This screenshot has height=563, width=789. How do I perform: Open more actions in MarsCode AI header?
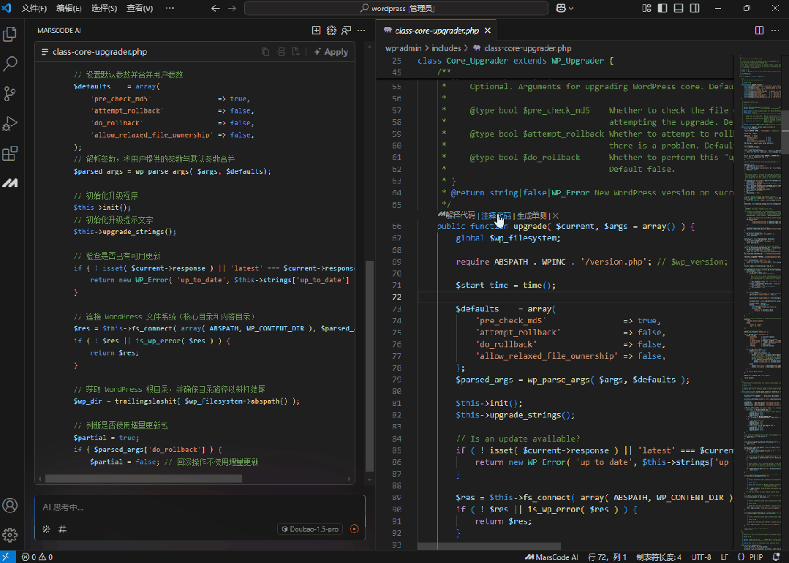tap(361, 31)
